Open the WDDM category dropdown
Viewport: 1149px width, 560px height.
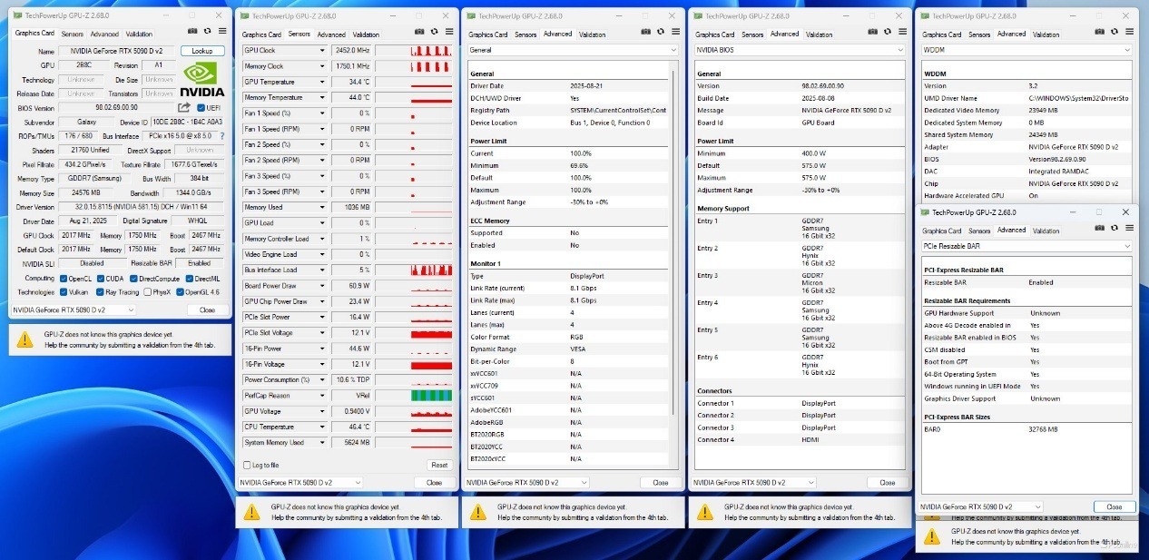coord(1026,50)
